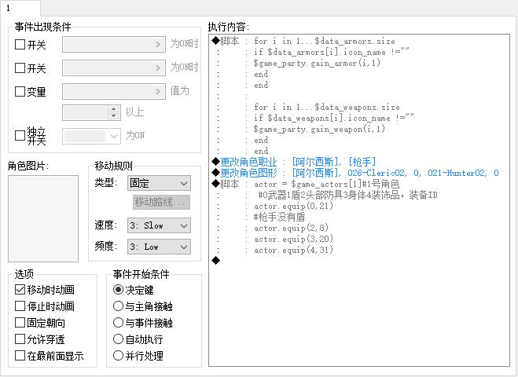Select the 更改角色图形 command line
This screenshot has height=377, width=518.
[x=355, y=173]
